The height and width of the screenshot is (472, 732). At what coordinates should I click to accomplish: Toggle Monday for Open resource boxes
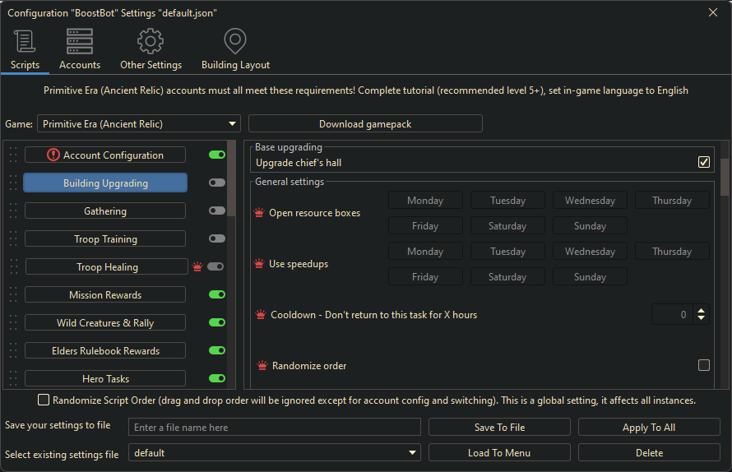(x=424, y=200)
